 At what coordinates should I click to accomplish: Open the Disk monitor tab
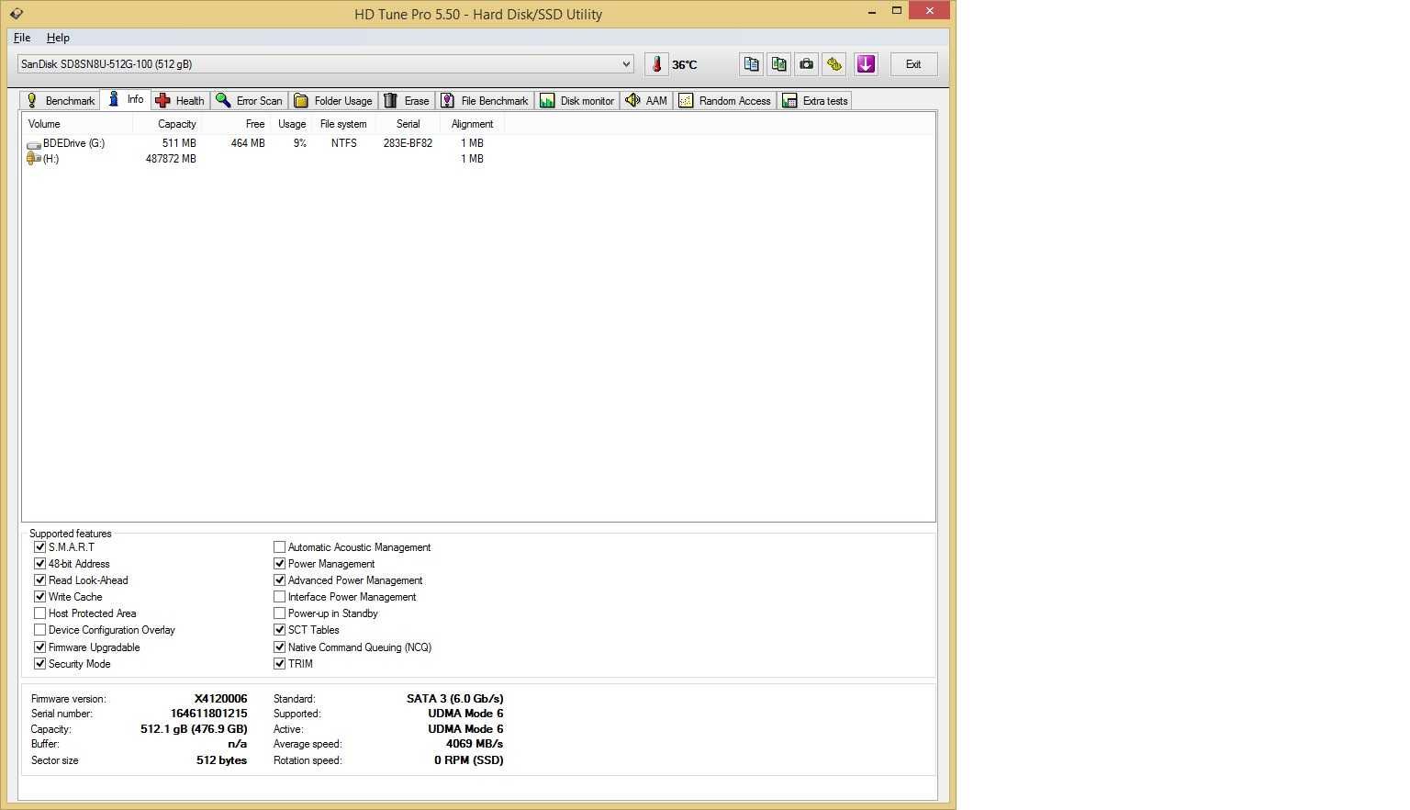point(577,101)
